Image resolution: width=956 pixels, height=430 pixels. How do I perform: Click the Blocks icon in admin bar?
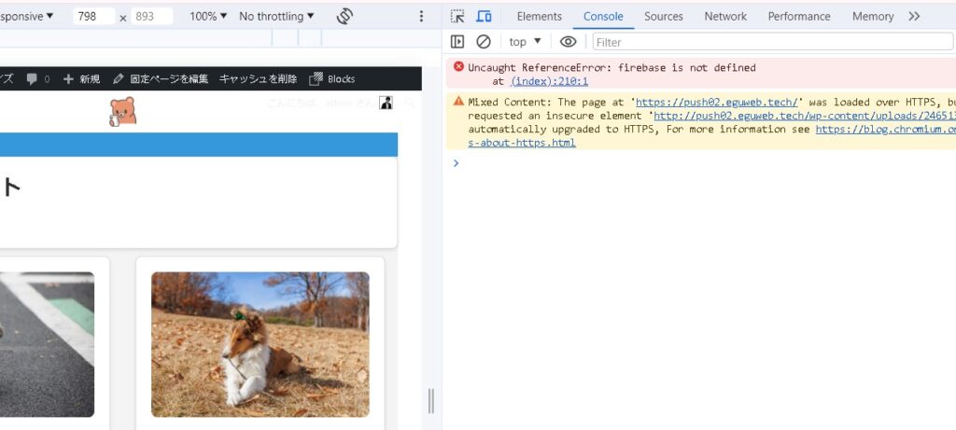[316, 79]
